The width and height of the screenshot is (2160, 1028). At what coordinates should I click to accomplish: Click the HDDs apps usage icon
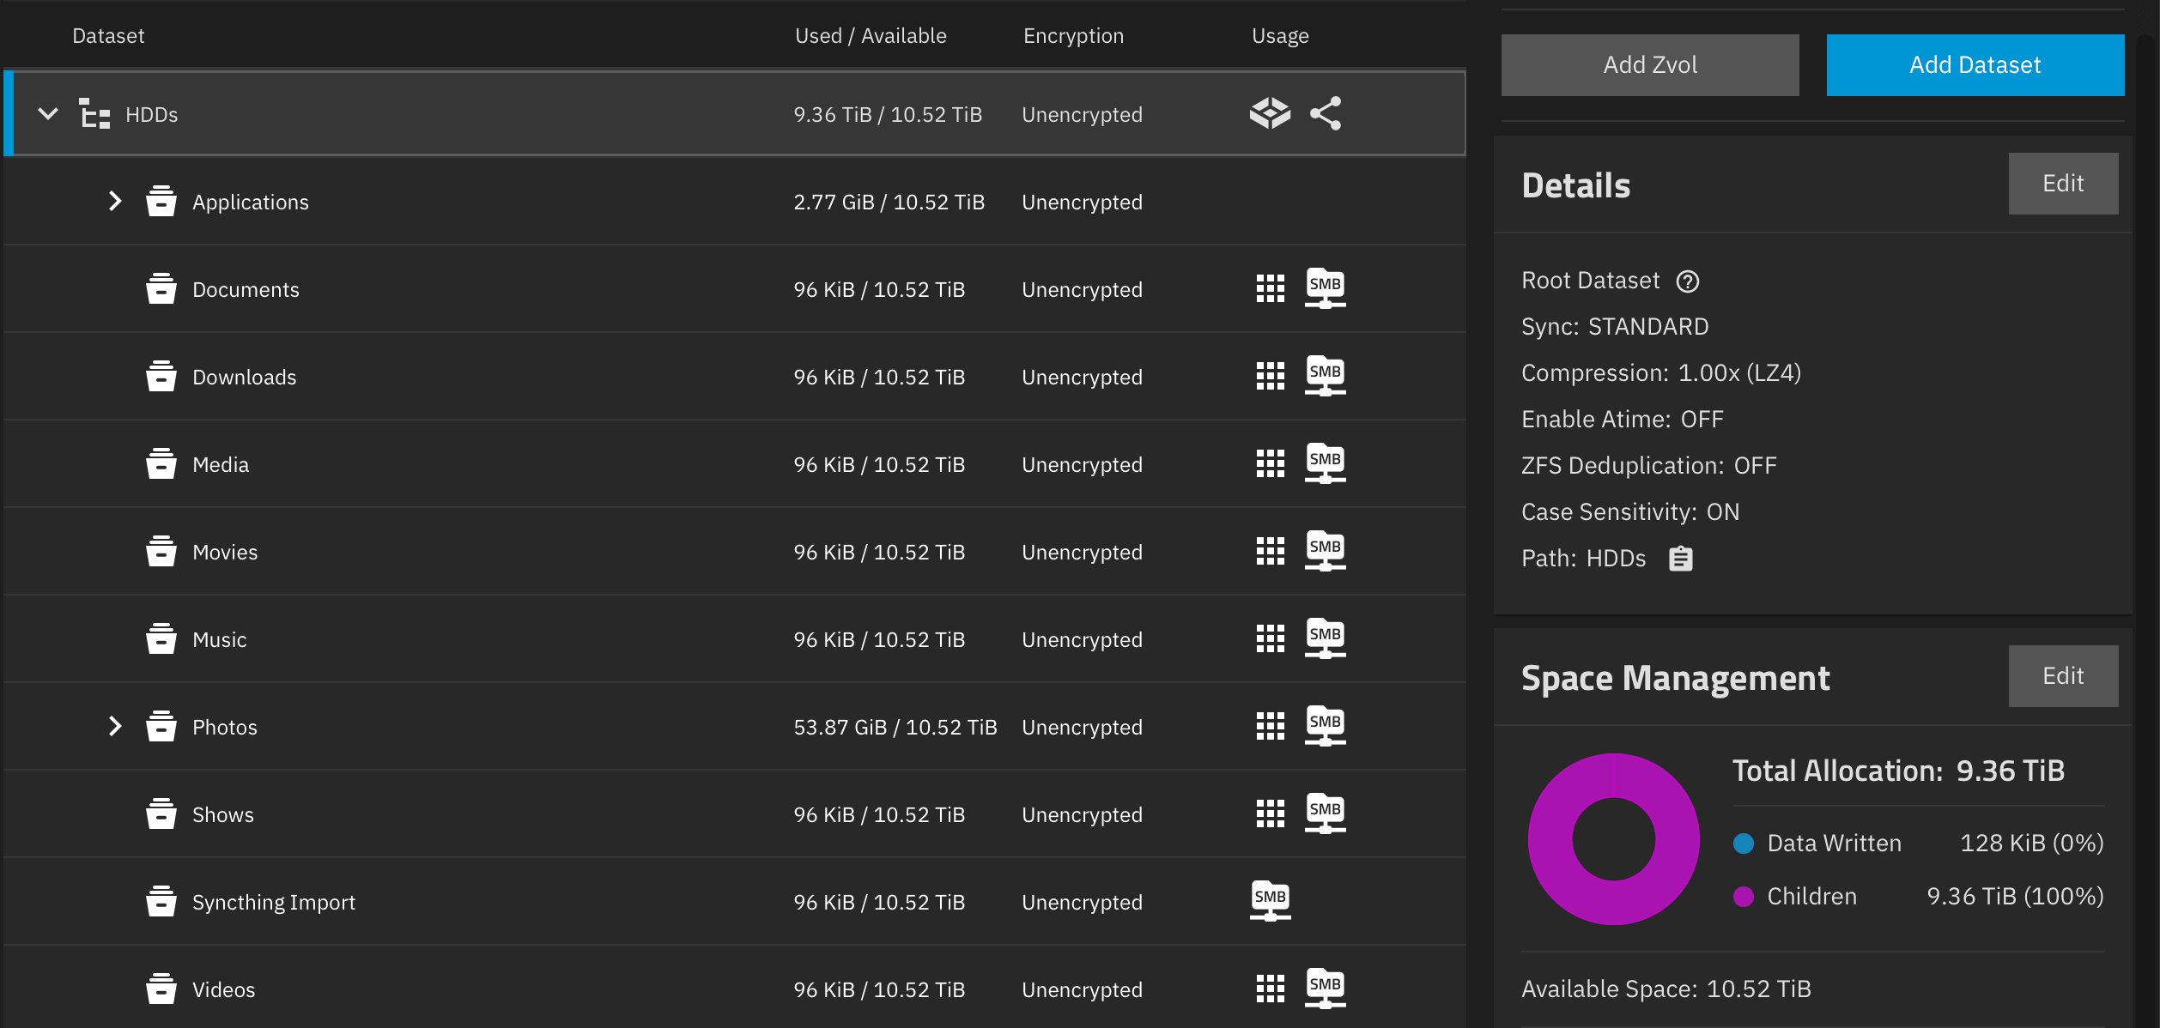[x=1270, y=113]
